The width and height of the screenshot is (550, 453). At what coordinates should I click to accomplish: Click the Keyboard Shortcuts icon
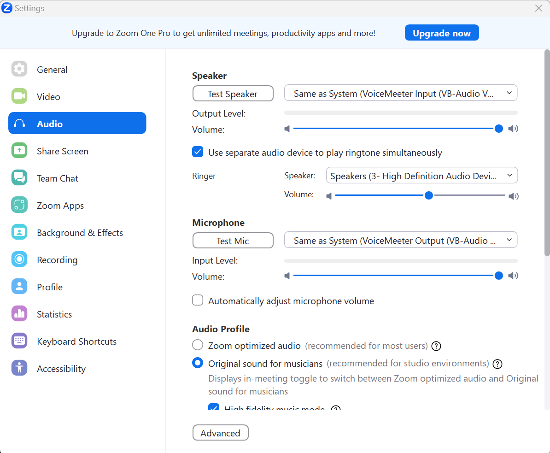pyautogui.click(x=19, y=341)
